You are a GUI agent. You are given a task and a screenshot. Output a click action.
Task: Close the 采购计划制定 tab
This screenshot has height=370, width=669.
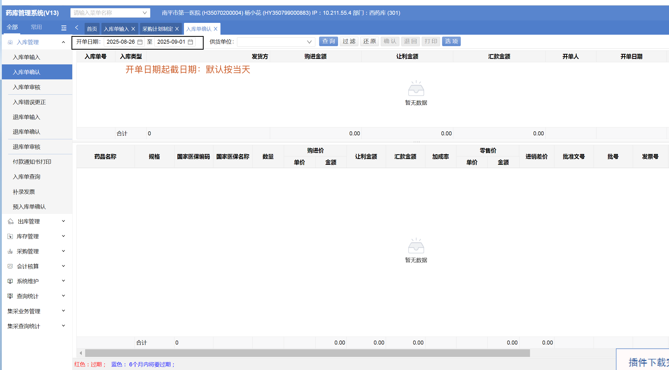click(x=177, y=29)
